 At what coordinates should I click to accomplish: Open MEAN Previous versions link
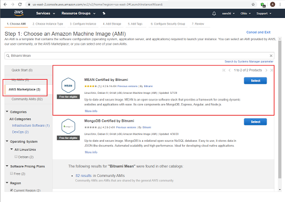[127, 86]
